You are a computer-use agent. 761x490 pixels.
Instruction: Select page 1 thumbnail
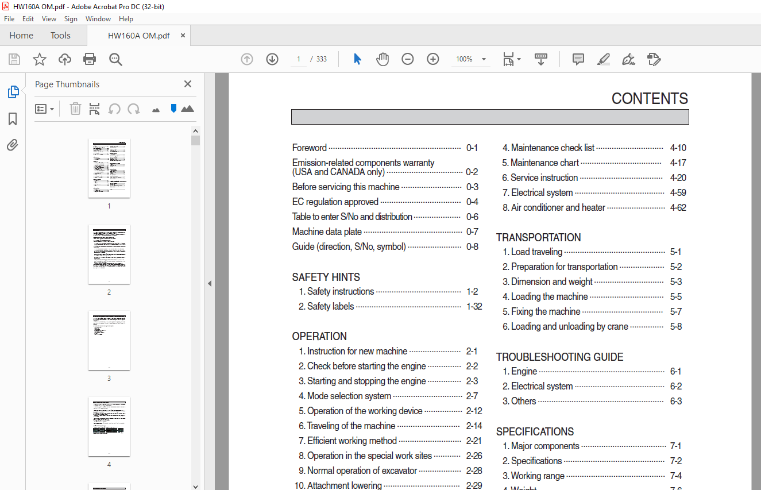coord(109,168)
